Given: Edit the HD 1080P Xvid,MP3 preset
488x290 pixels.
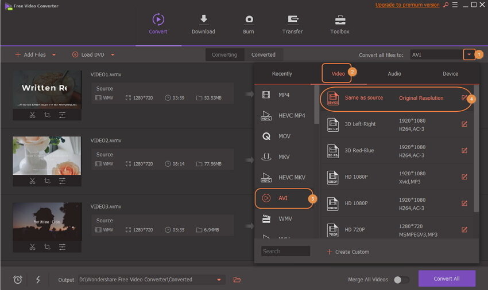Looking at the screenshot, I should point(464,177).
